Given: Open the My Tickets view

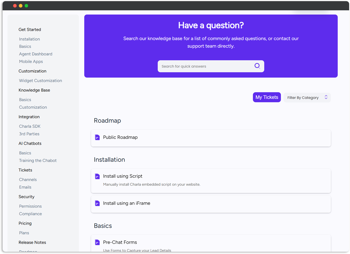Looking at the screenshot, I should point(267,97).
